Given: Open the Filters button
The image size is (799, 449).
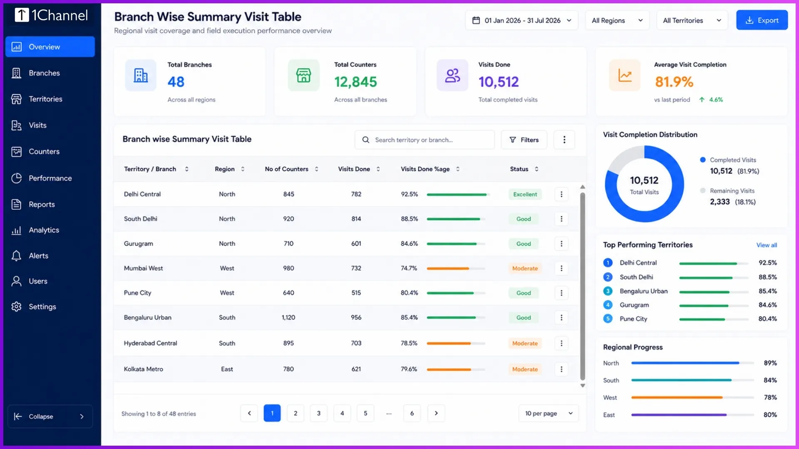Looking at the screenshot, I should [x=524, y=140].
